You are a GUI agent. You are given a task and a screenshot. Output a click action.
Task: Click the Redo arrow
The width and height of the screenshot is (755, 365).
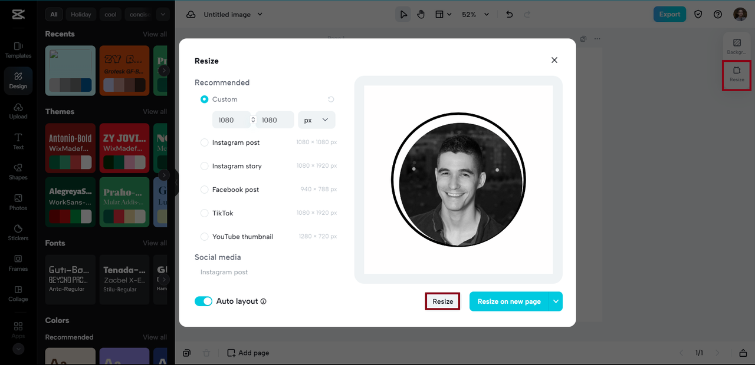point(527,14)
